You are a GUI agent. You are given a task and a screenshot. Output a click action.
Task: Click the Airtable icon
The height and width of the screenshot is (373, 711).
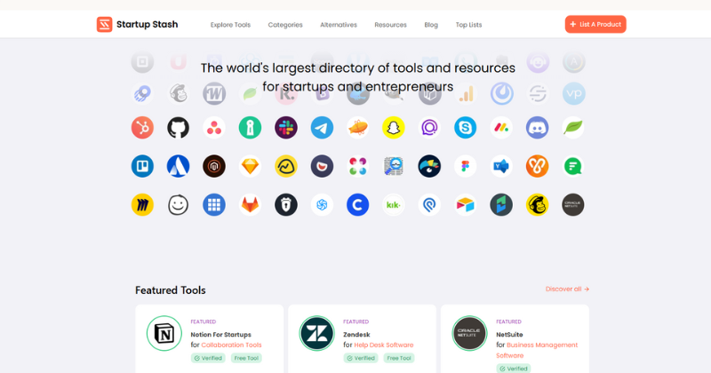[x=465, y=205]
